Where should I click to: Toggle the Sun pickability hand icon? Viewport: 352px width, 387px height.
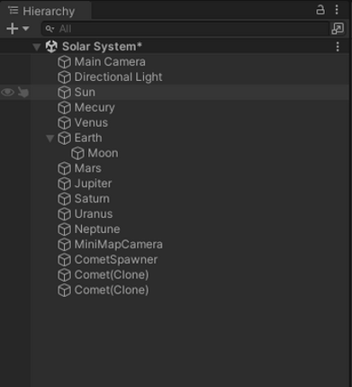point(23,92)
